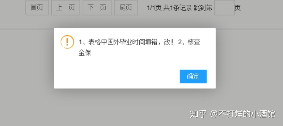Select the first line of warning message
Image resolution: width=283 pixels, height=126 pixels.
coord(139,43)
